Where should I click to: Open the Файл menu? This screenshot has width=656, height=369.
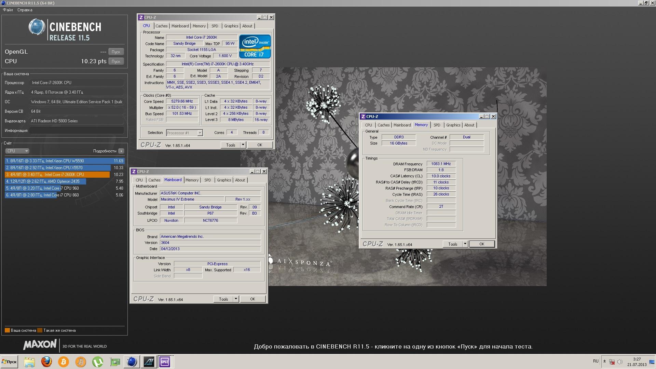click(x=8, y=10)
